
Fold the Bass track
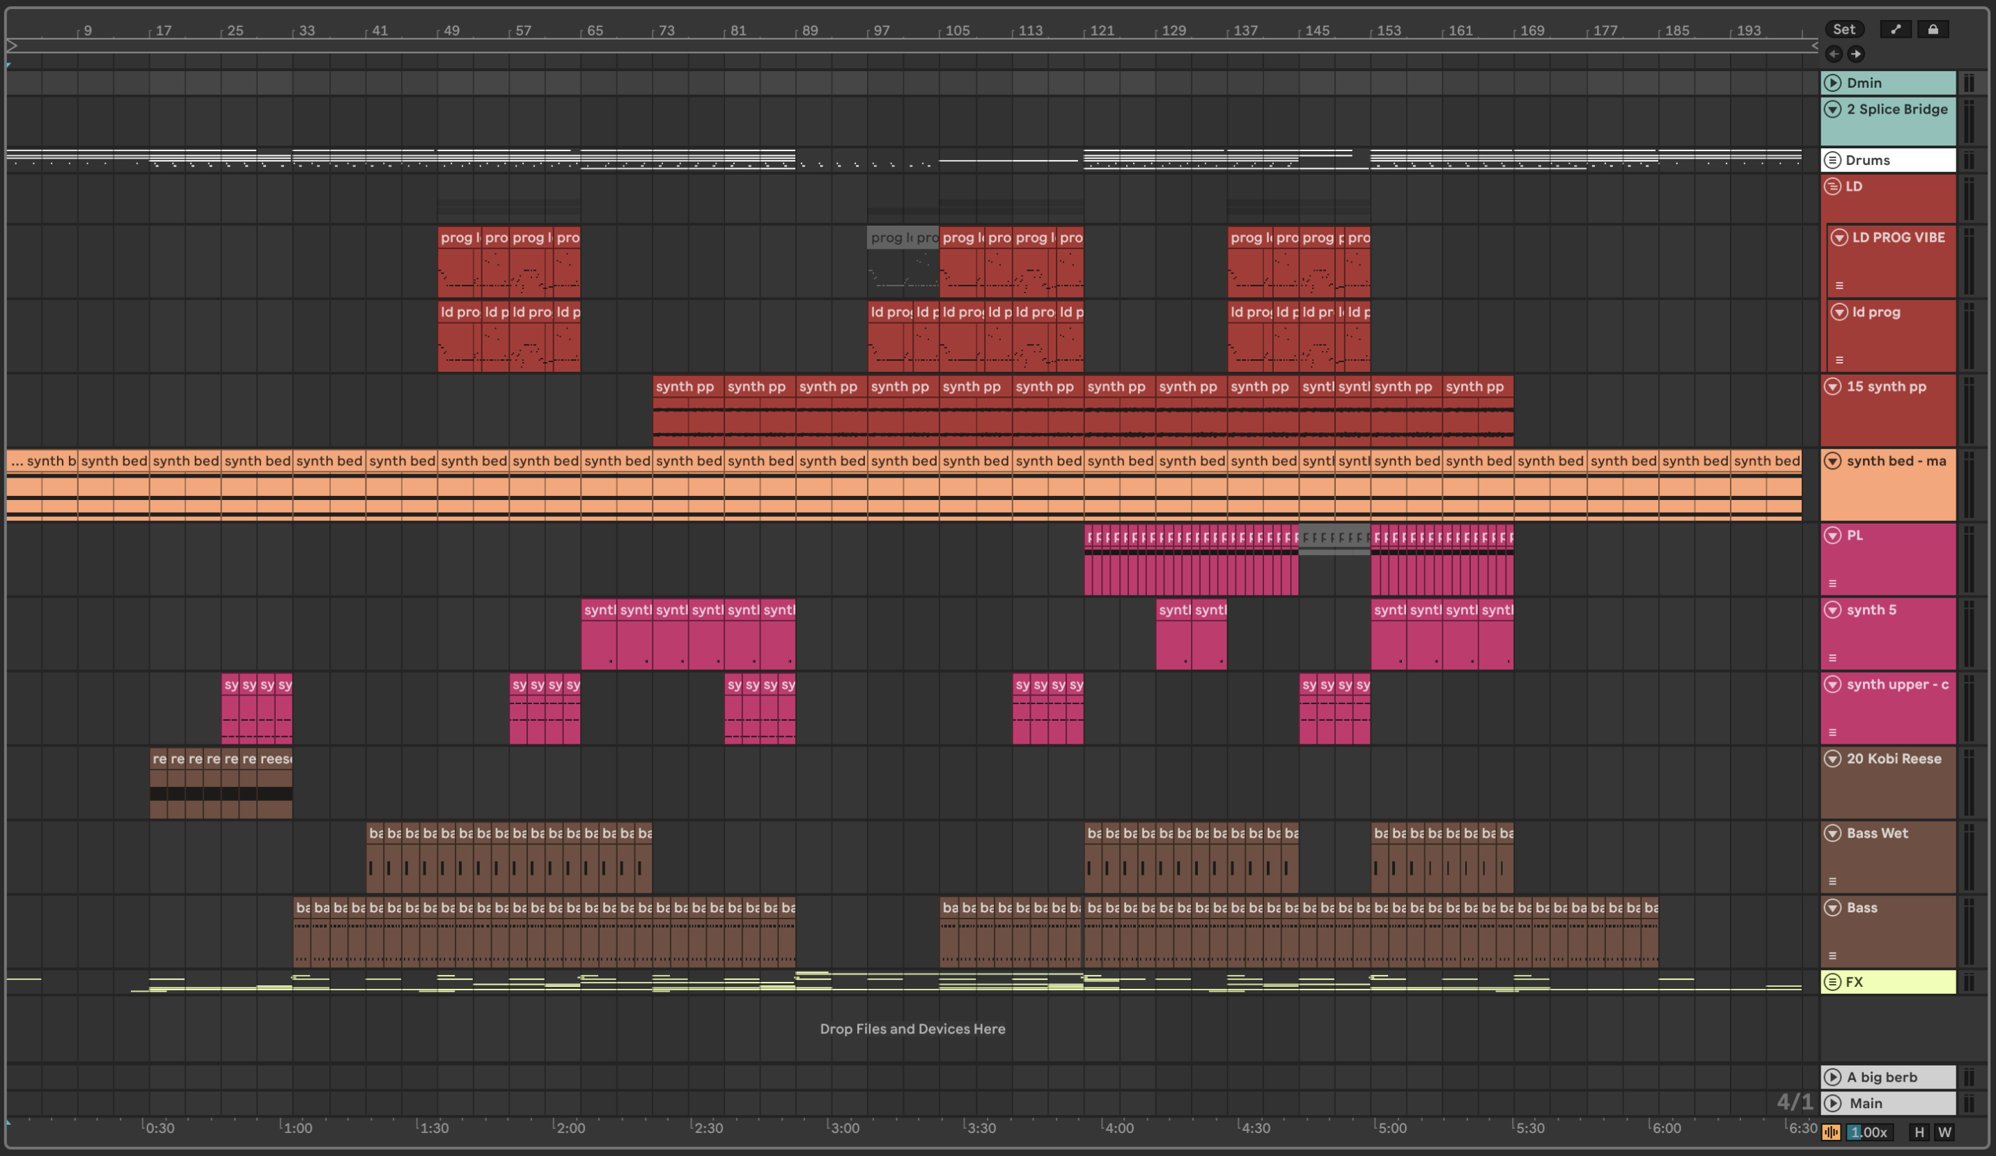[1832, 907]
